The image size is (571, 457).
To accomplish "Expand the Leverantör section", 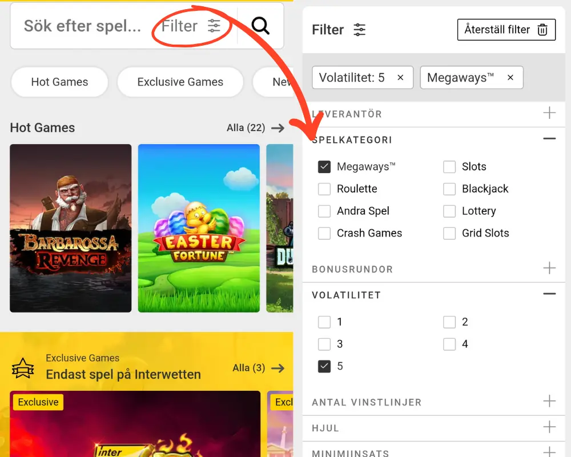I will tap(549, 113).
